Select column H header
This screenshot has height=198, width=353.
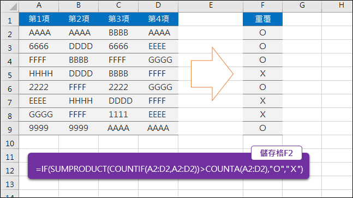(x=337, y=6)
